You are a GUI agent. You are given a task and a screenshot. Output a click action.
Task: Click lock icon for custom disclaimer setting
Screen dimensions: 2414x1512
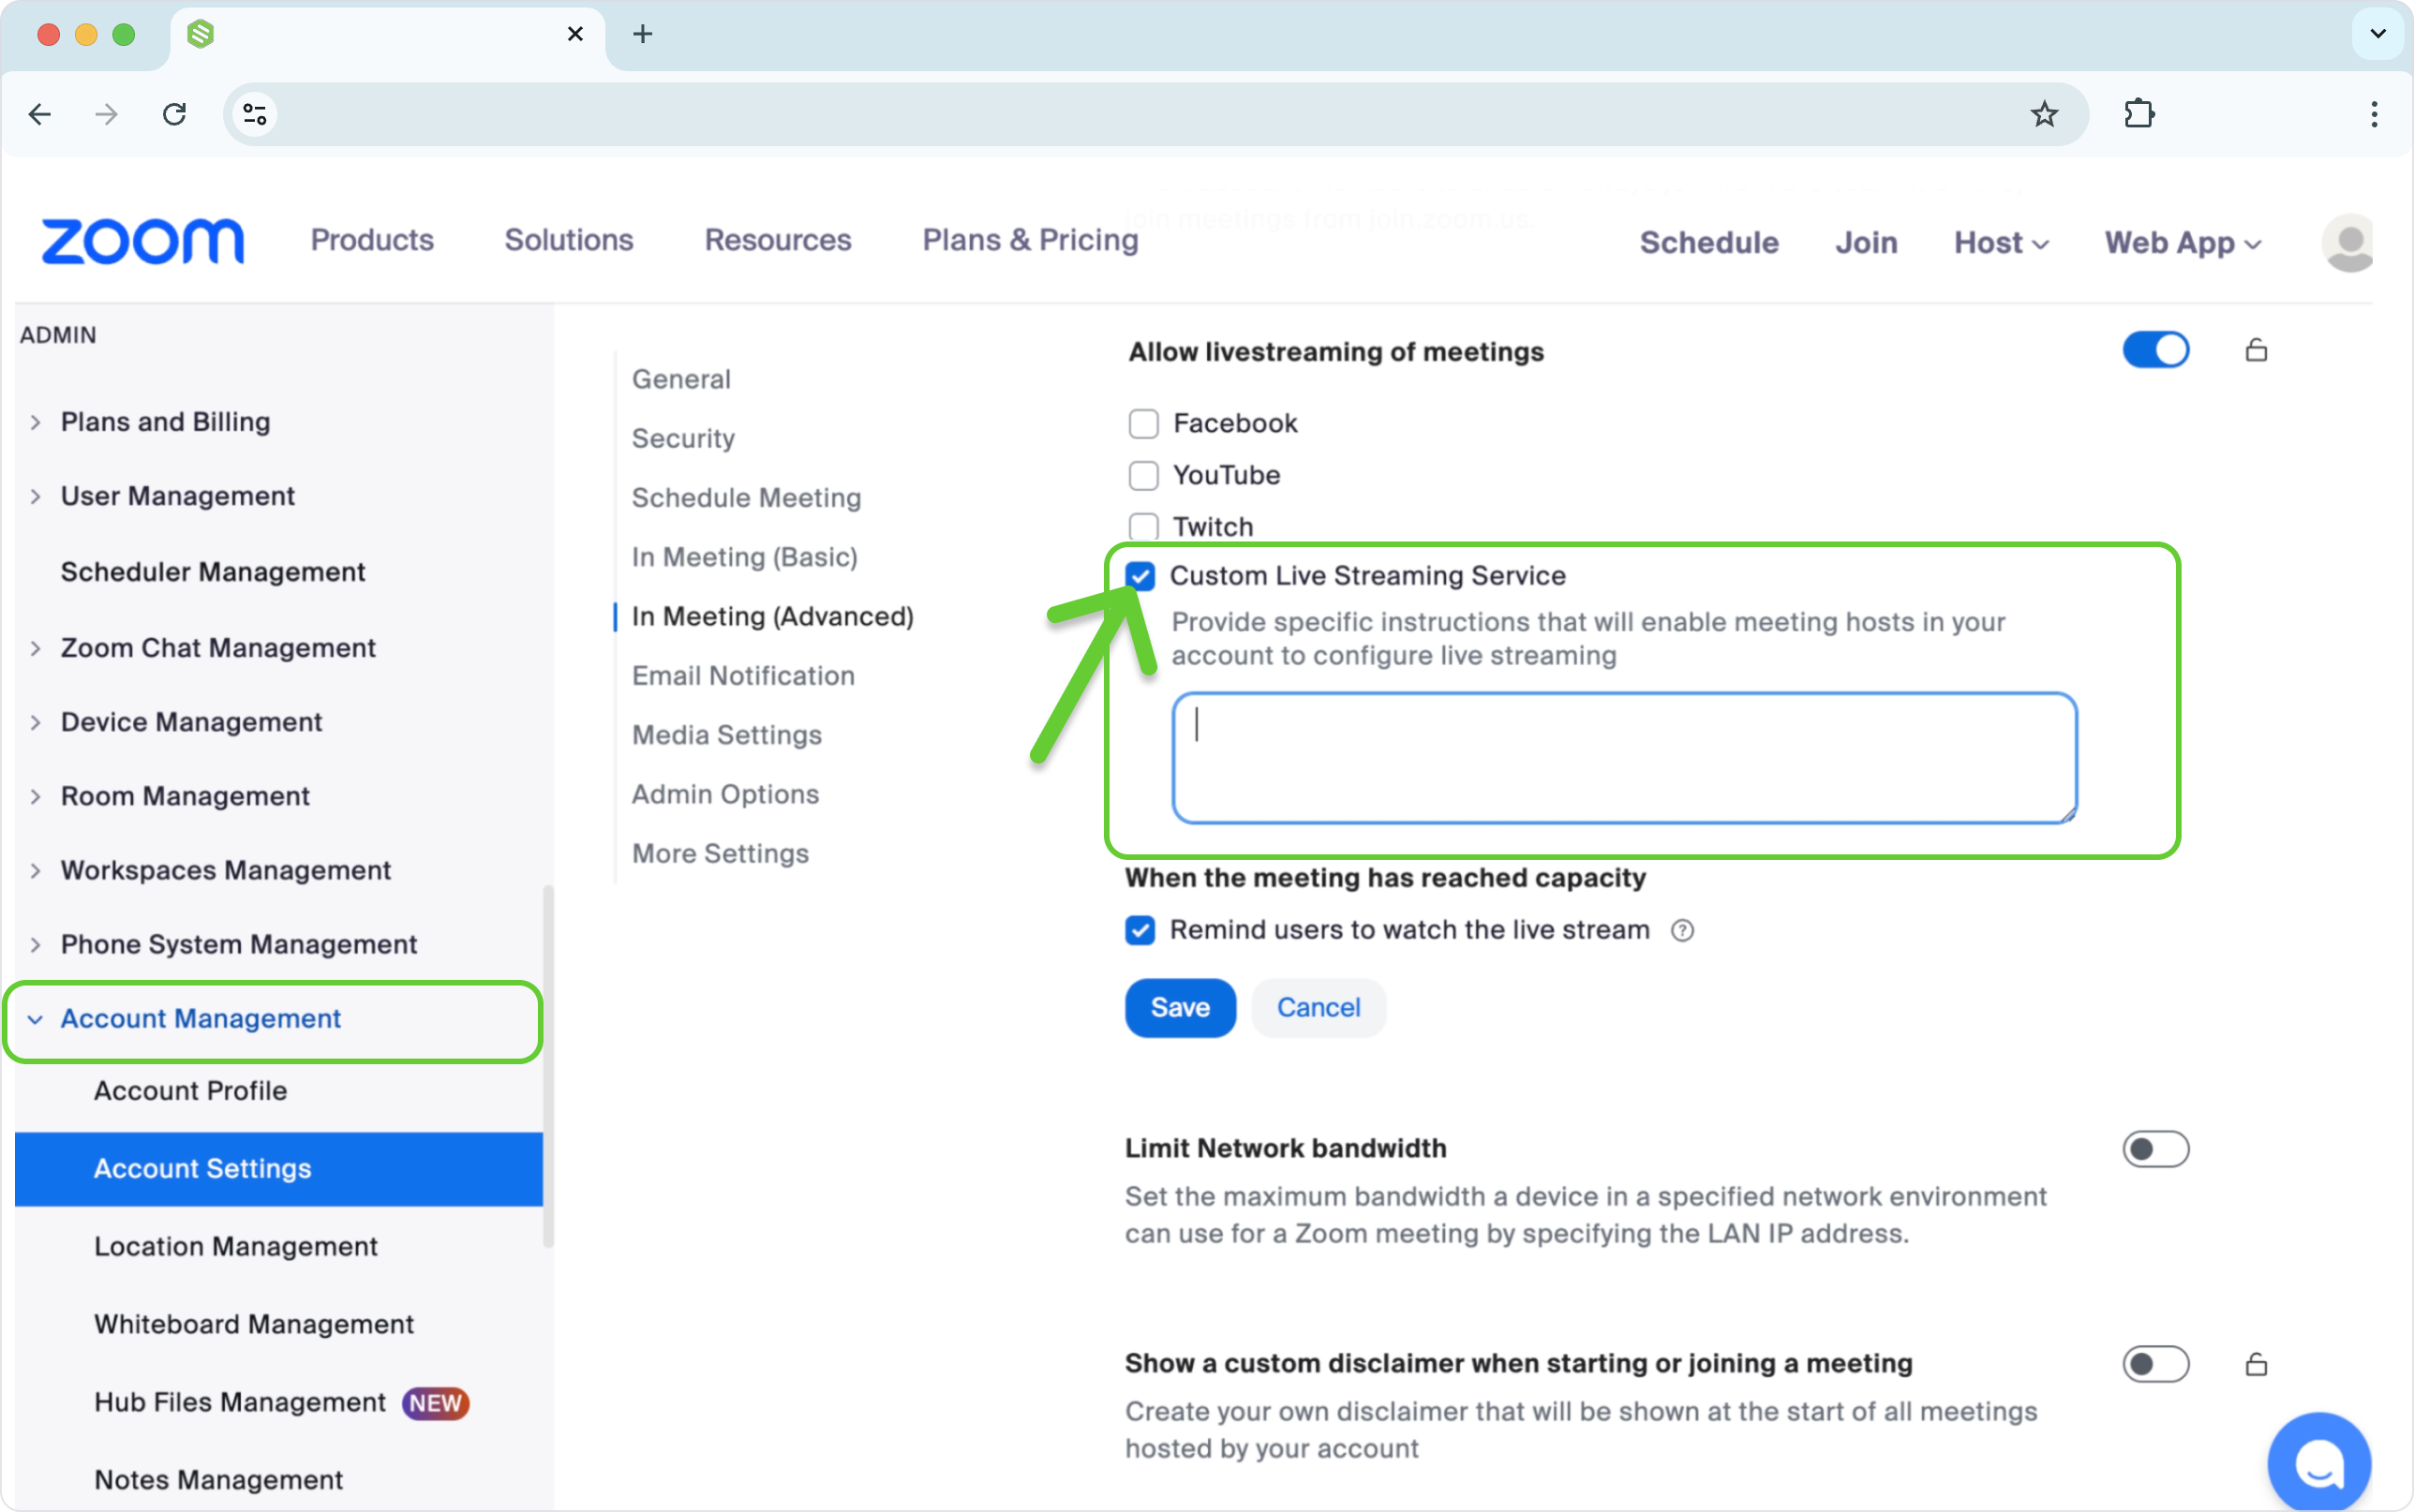pyautogui.click(x=2256, y=1364)
